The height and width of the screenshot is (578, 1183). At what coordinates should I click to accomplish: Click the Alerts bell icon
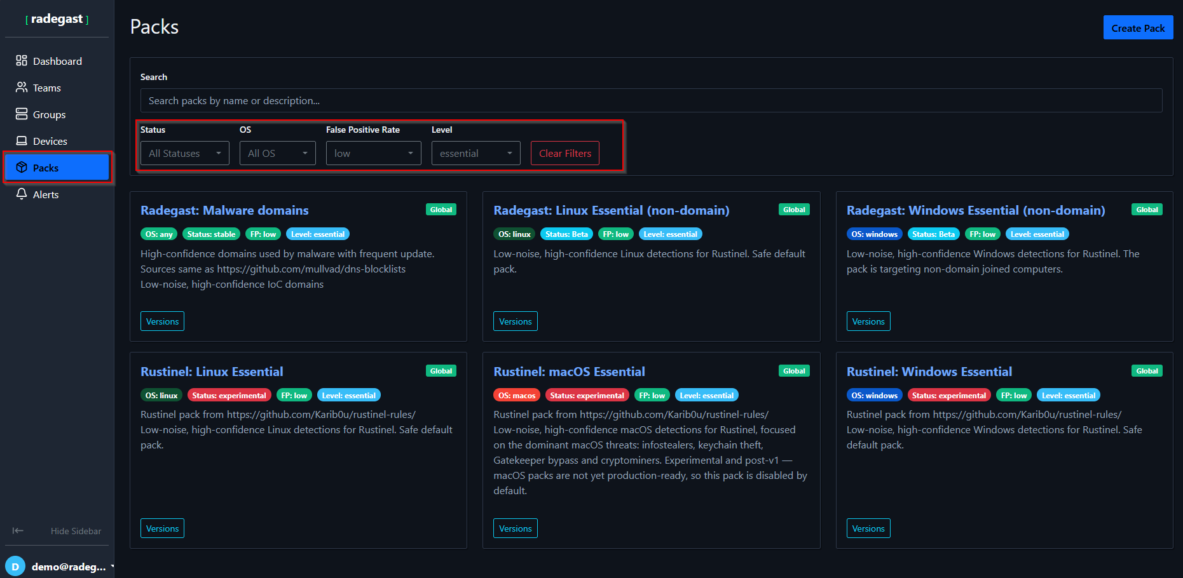tap(22, 194)
